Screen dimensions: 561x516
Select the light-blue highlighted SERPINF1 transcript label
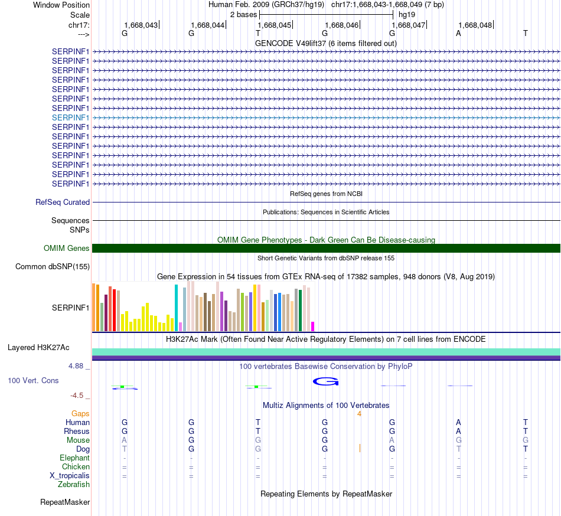click(x=70, y=117)
